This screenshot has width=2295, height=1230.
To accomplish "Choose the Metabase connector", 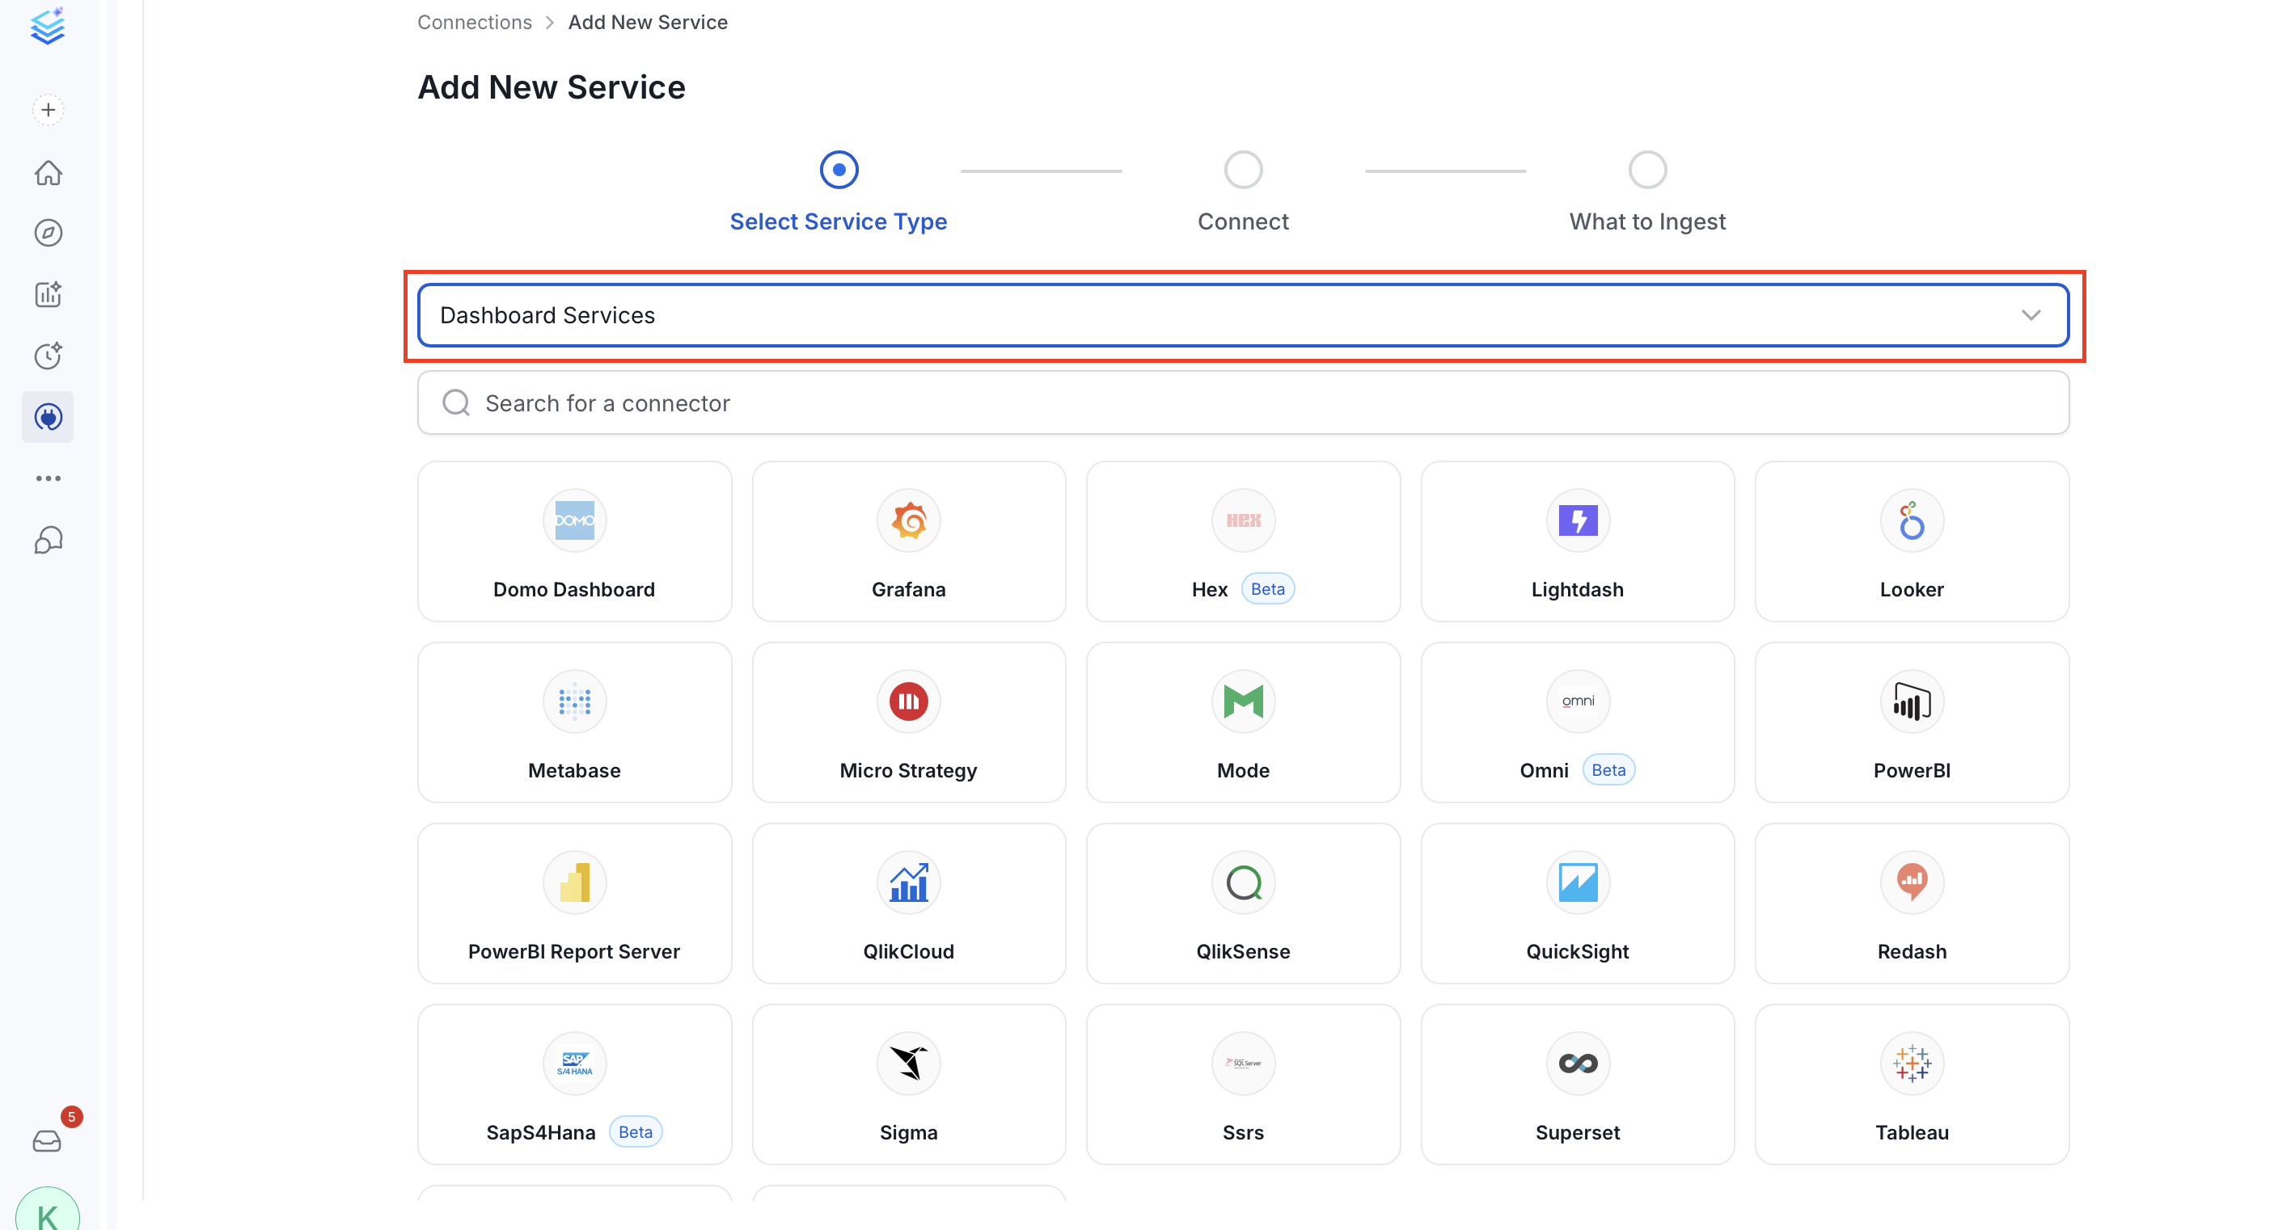I will [x=575, y=722].
